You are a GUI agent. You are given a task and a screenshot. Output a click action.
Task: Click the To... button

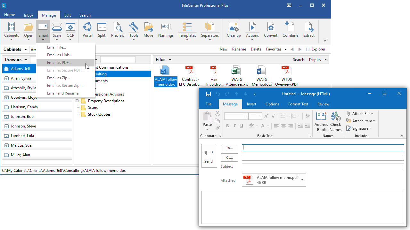point(229,148)
